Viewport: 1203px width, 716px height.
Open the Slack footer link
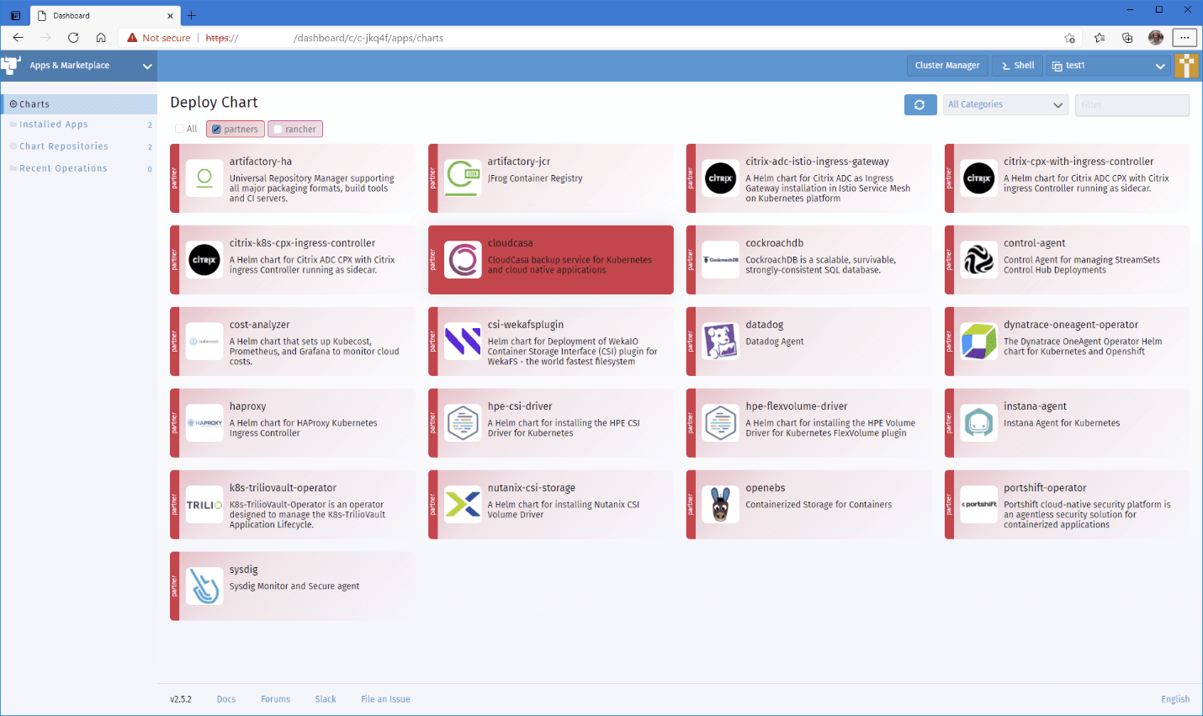(x=326, y=699)
